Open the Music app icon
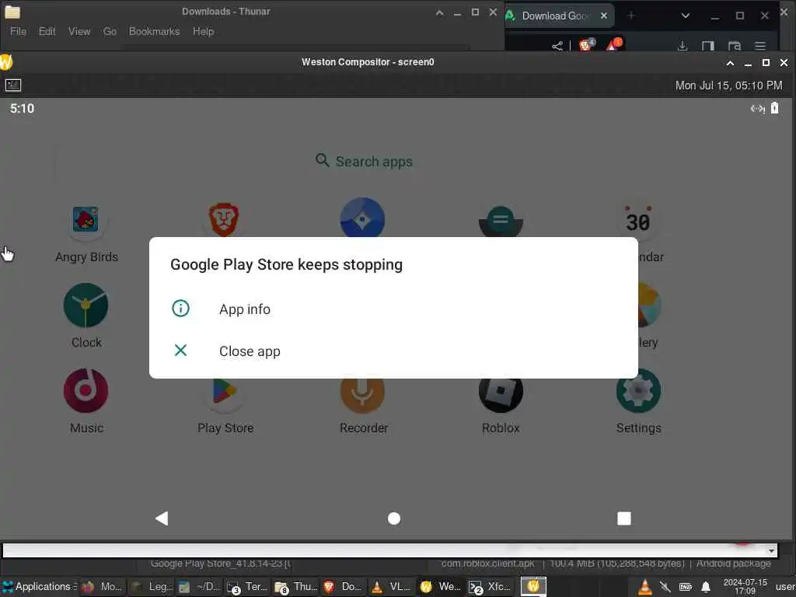Screen dimensions: 796x597 point(86,390)
